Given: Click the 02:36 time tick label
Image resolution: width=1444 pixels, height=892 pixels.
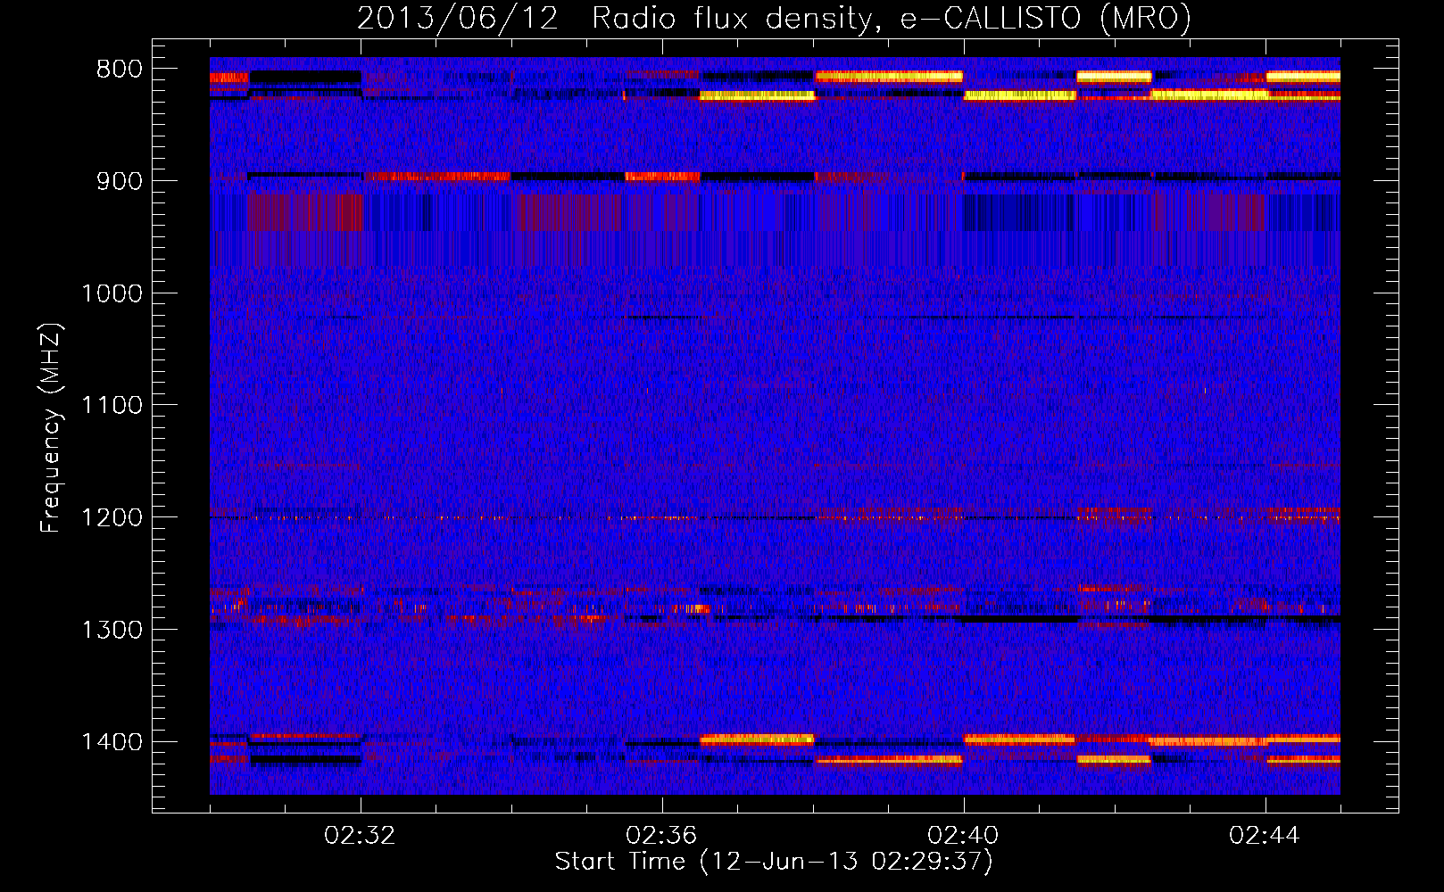Looking at the screenshot, I should coord(662,836).
